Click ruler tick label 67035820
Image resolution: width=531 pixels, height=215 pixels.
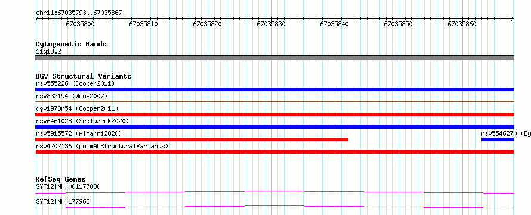(x=208, y=24)
